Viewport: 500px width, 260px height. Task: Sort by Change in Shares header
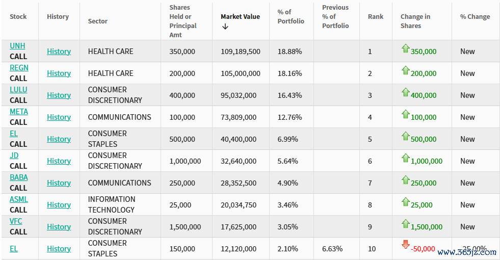pos(415,21)
